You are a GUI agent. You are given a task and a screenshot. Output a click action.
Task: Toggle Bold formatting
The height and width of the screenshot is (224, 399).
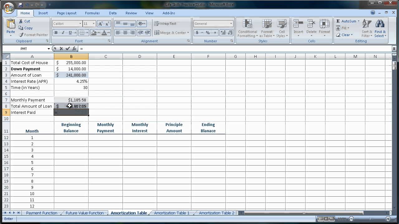[56, 32]
